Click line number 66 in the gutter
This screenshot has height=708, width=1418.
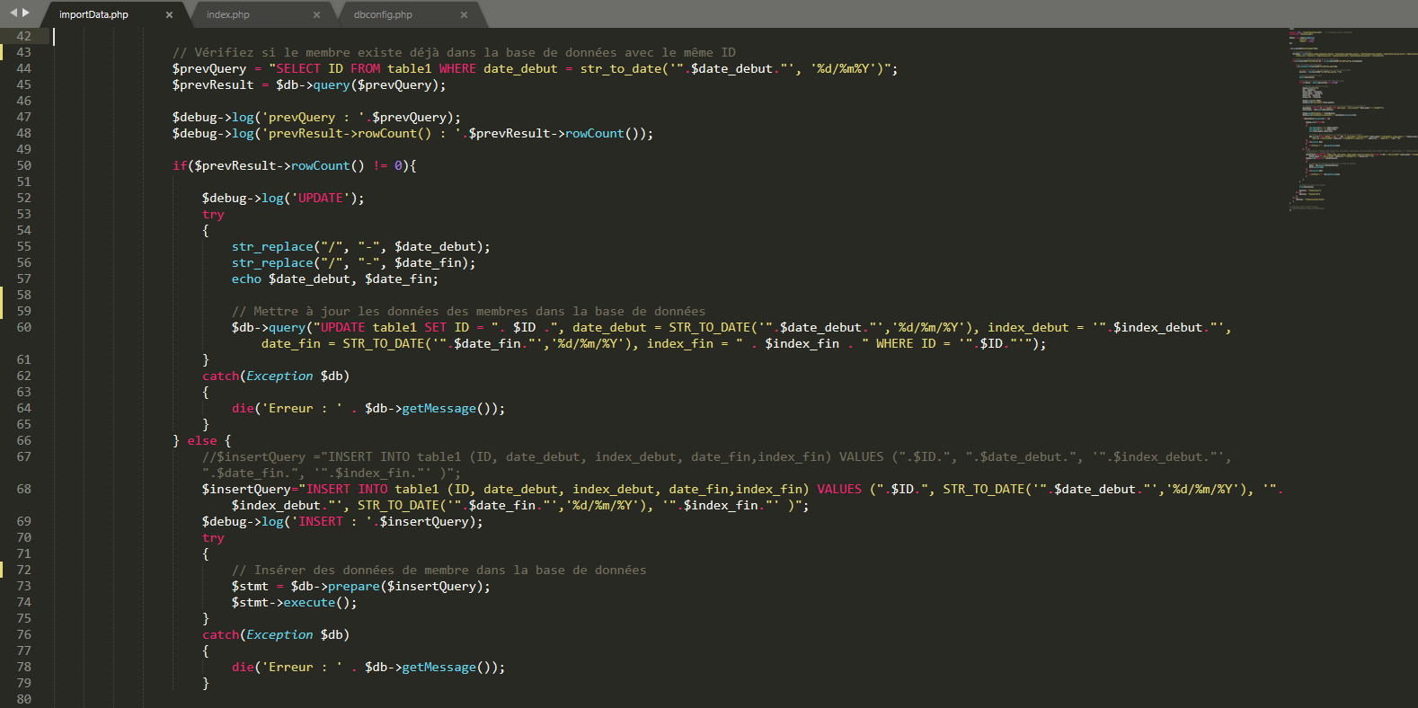24,441
